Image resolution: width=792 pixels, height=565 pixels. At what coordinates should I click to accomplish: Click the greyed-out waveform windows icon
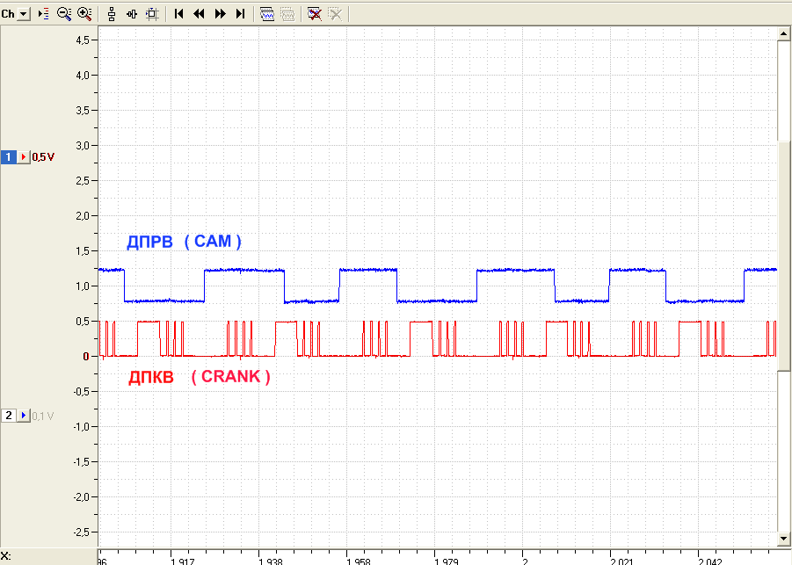(x=288, y=14)
